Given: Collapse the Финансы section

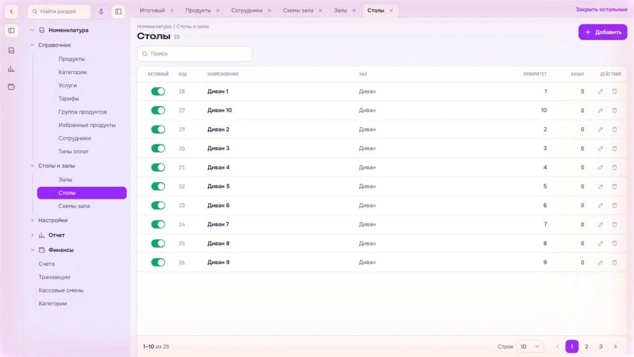Looking at the screenshot, I should pos(32,250).
